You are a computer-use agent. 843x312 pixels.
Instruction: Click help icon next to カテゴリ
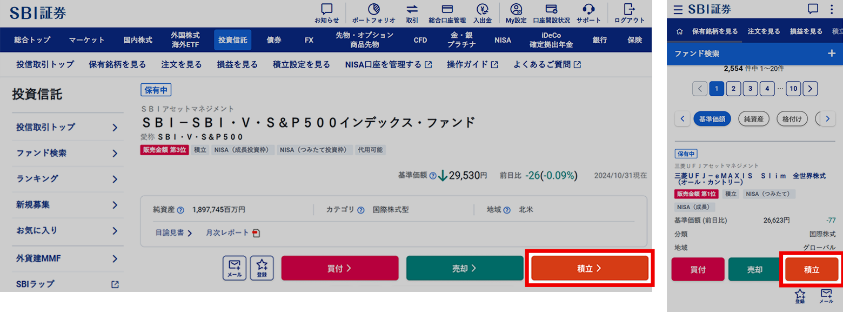(360, 210)
